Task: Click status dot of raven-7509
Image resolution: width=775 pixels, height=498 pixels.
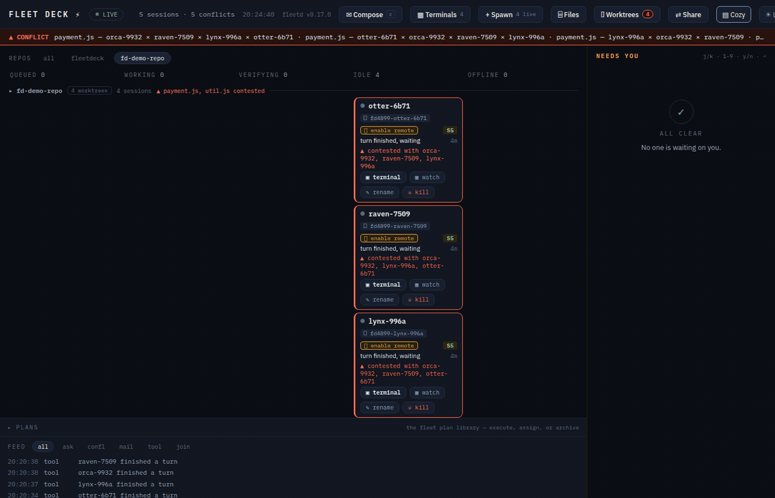Action: click(363, 214)
